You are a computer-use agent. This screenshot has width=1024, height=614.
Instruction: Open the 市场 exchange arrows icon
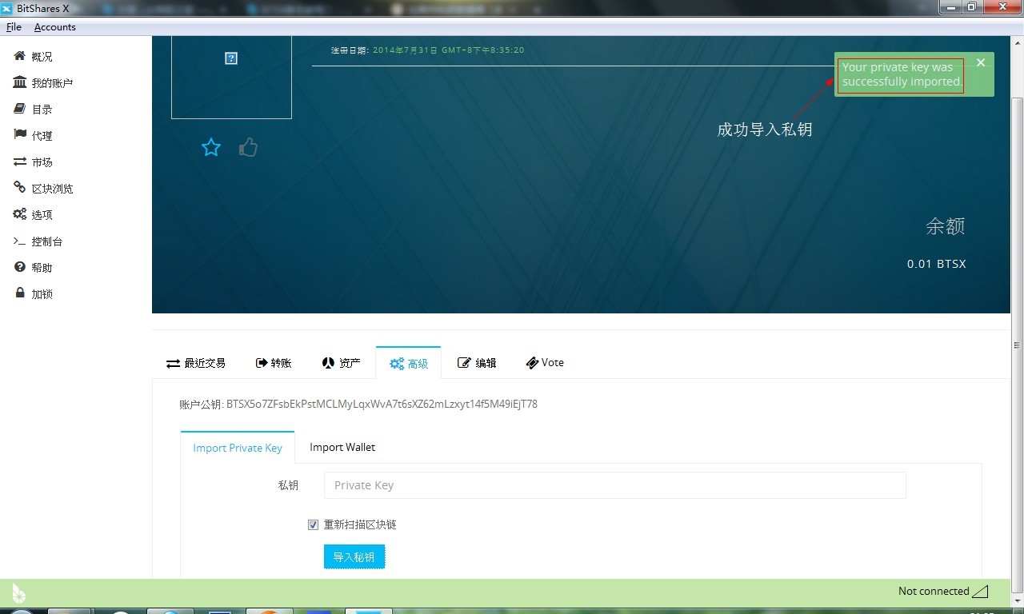[20, 162]
